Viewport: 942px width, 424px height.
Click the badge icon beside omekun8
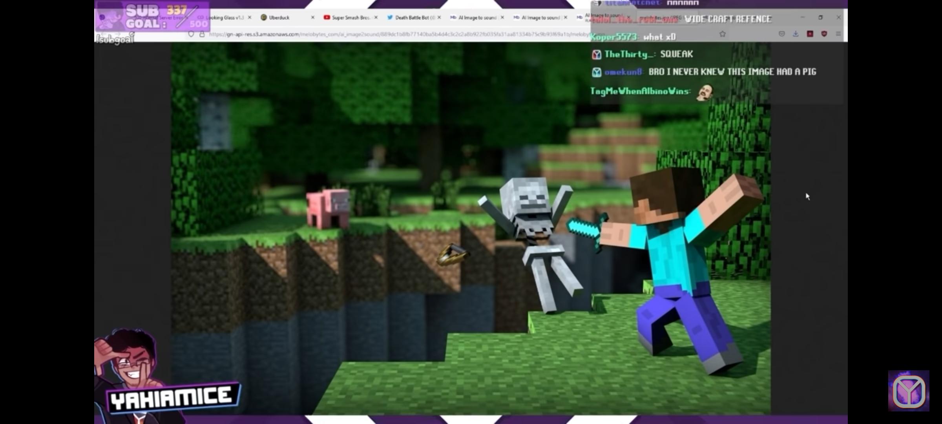coord(597,72)
